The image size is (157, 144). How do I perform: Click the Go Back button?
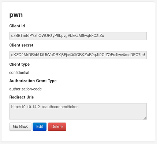pos(20,127)
